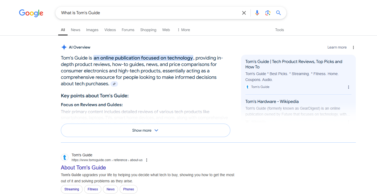Open three-dot menu beside tomsguide.com URL
377x196 pixels.
[147, 160]
